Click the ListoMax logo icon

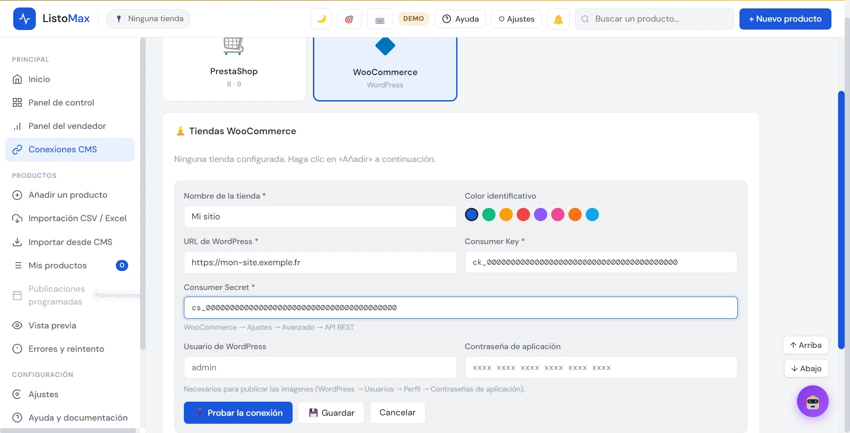24,19
